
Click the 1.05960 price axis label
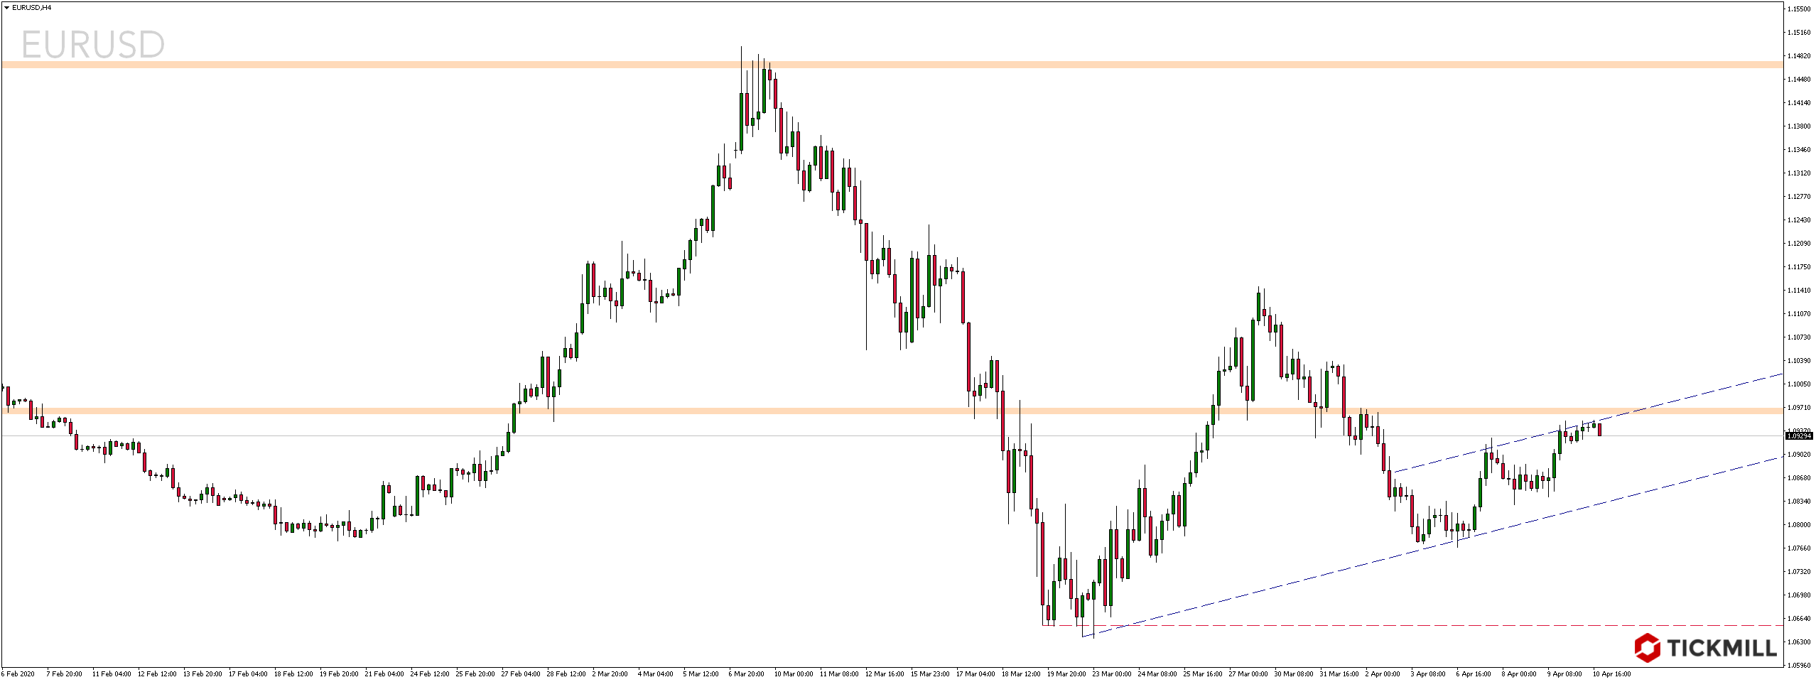coord(1799,666)
